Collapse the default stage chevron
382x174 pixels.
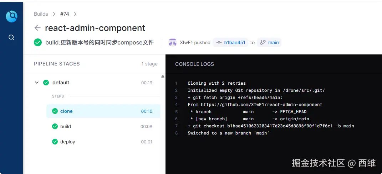(x=36, y=83)
